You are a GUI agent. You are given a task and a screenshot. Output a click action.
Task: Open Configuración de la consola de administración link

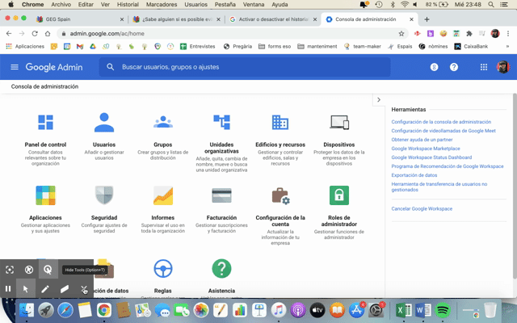(x=441, y=122)
